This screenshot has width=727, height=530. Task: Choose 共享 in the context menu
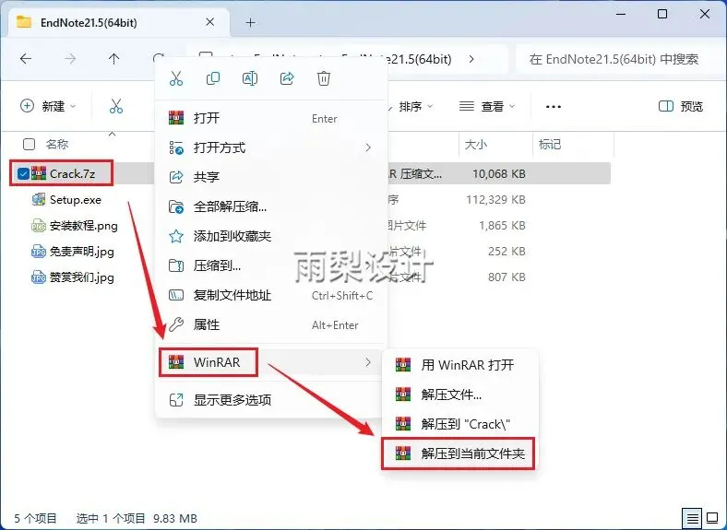pyautogui.click(x=271, y=177)
